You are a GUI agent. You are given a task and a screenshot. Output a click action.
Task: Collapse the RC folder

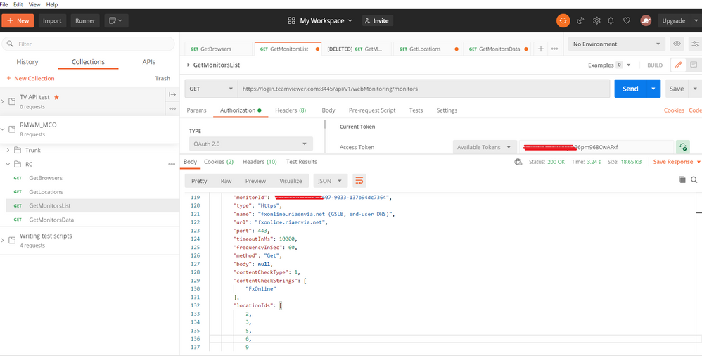[x=8, y=164]
